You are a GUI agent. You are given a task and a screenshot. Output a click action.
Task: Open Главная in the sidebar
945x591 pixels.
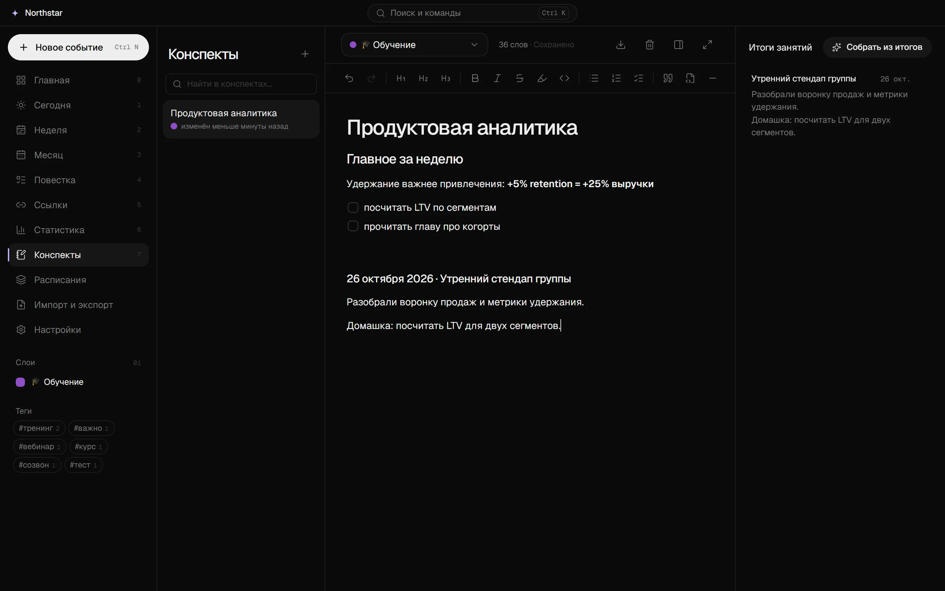pyautogui.click(x=78, y=80)
